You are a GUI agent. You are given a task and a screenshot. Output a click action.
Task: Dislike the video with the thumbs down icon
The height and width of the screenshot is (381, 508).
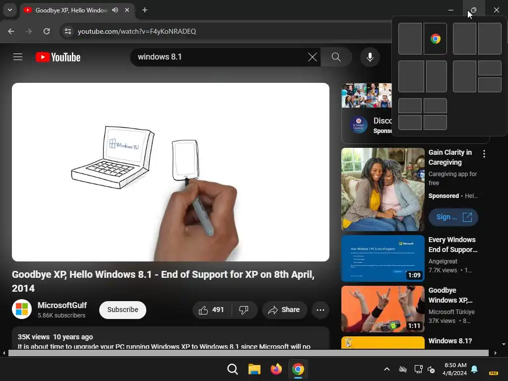244,310
